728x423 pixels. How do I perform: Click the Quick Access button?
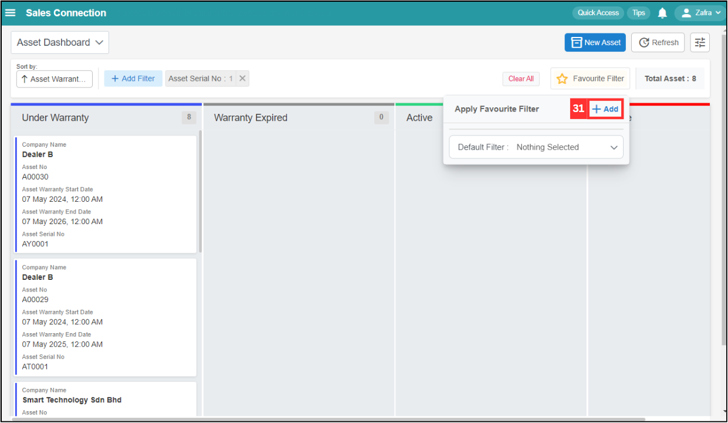tap(598, 13)
